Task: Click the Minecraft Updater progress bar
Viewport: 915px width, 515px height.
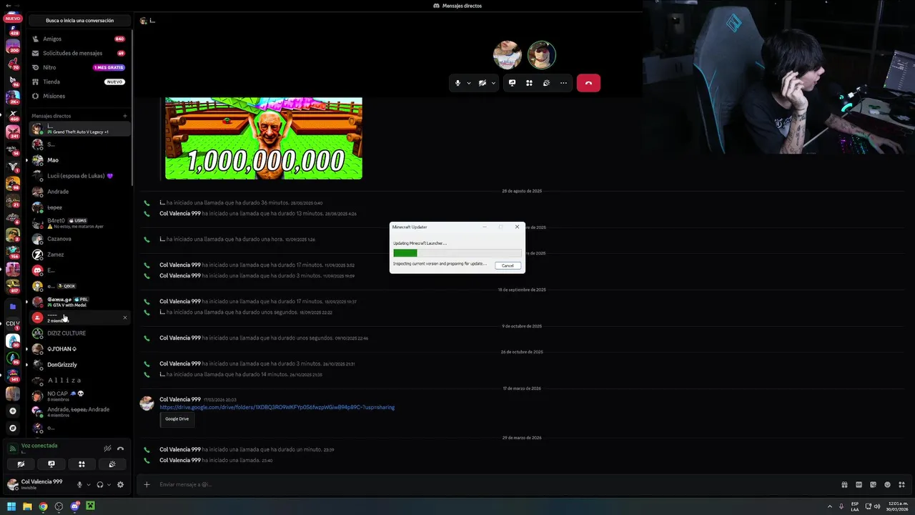Action: [457, 253]
